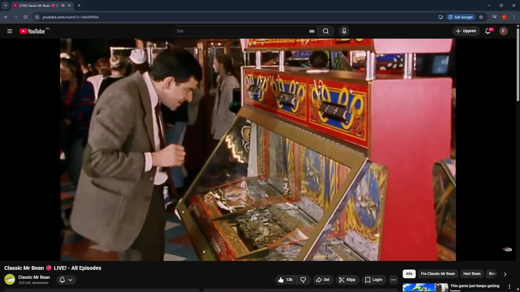Dislike the video with thumbs down
This screenshot has height=292, width=520.
(303, 280)
